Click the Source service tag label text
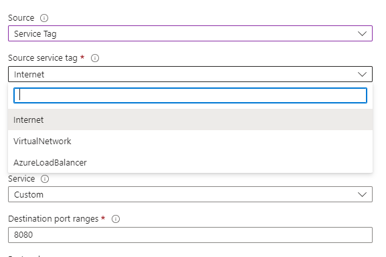The image size is (386, 257). point(43,58)
